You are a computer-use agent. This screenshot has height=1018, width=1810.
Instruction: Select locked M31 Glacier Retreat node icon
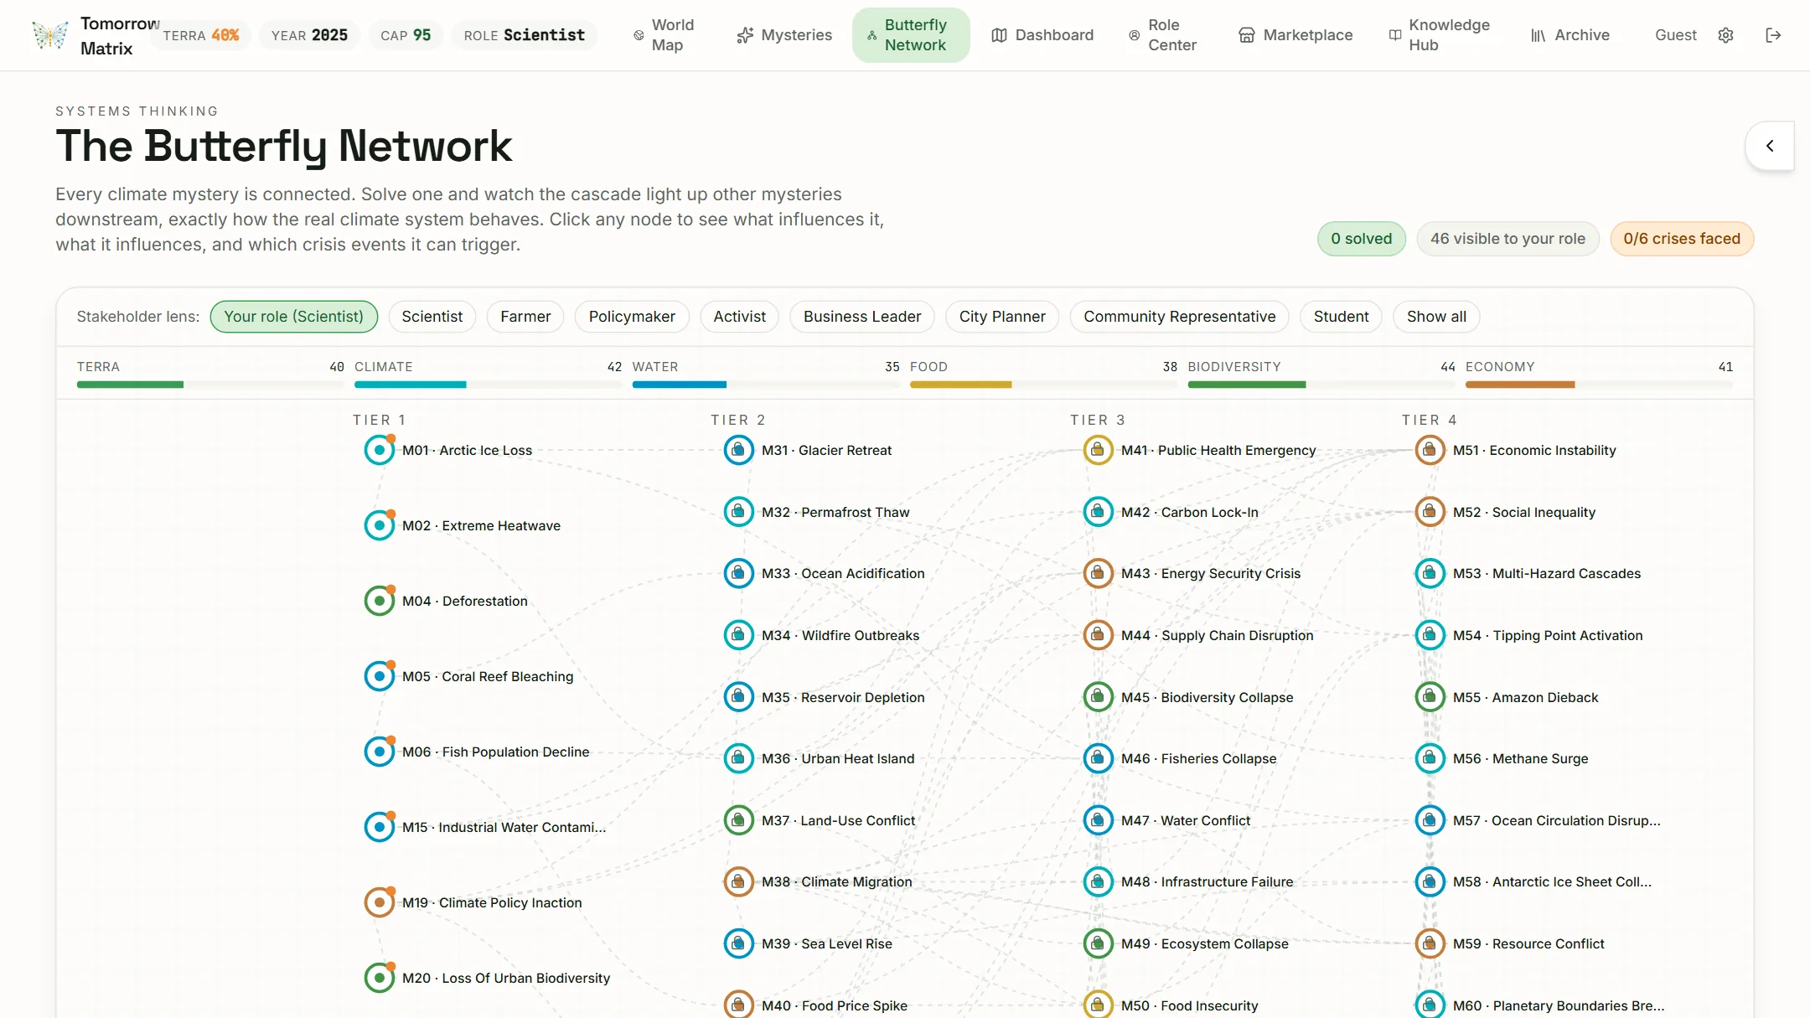(738, 450)
